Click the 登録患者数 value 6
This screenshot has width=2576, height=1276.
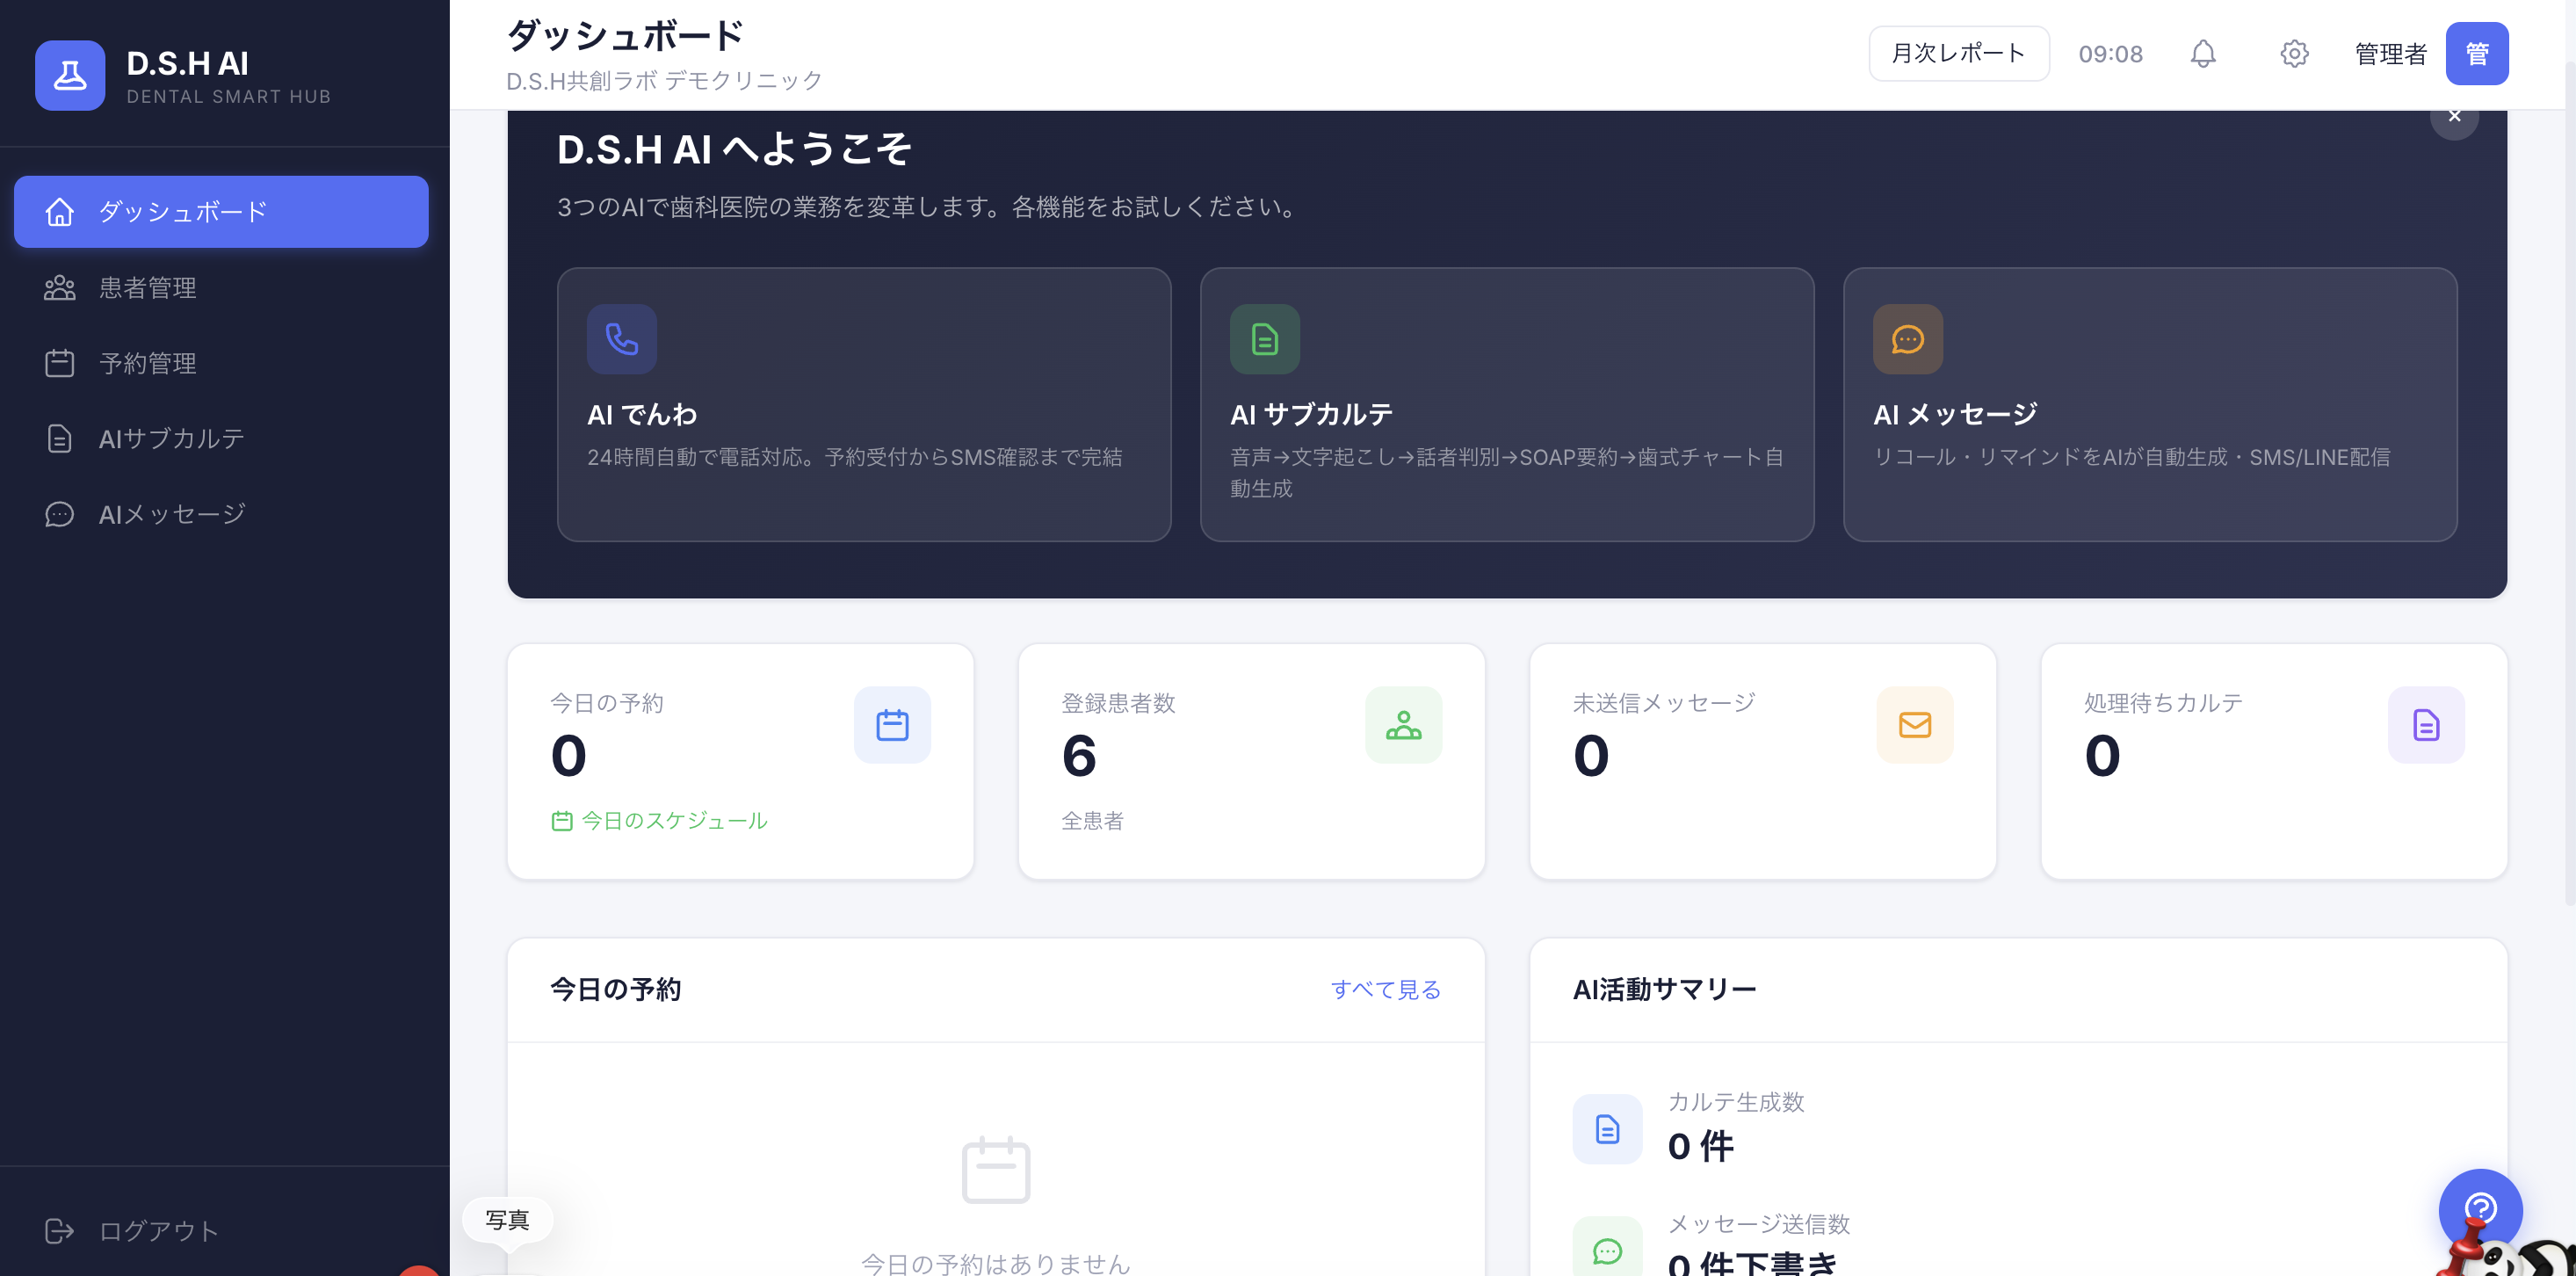(x=1079, y=756)
